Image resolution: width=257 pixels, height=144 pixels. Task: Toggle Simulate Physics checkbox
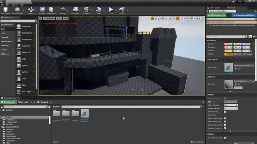(225, 98)
